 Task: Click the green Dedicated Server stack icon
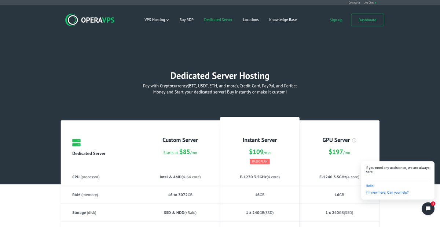point(76,143)
